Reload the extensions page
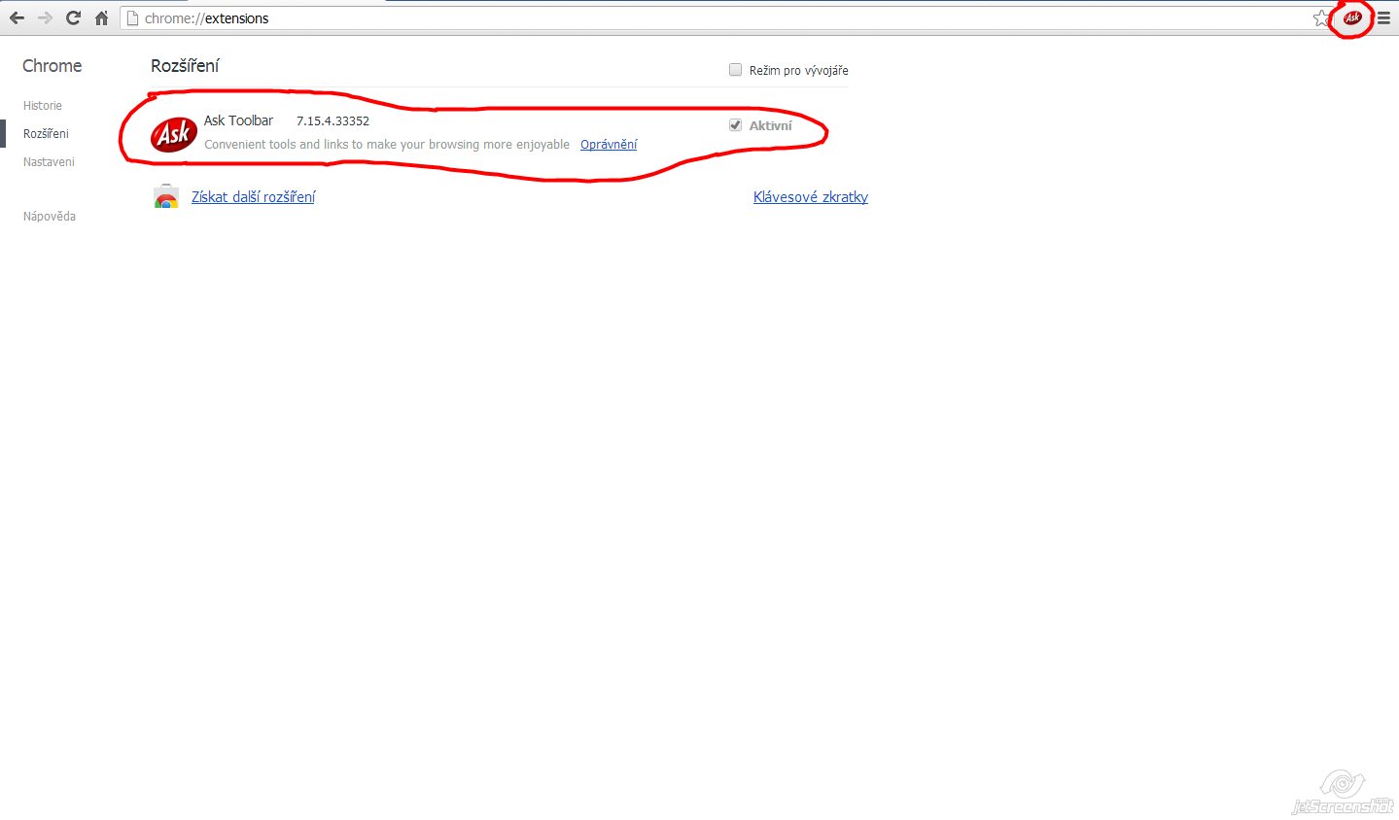Viewport: 1399px width, 820px height. click(x=73, y=17)
